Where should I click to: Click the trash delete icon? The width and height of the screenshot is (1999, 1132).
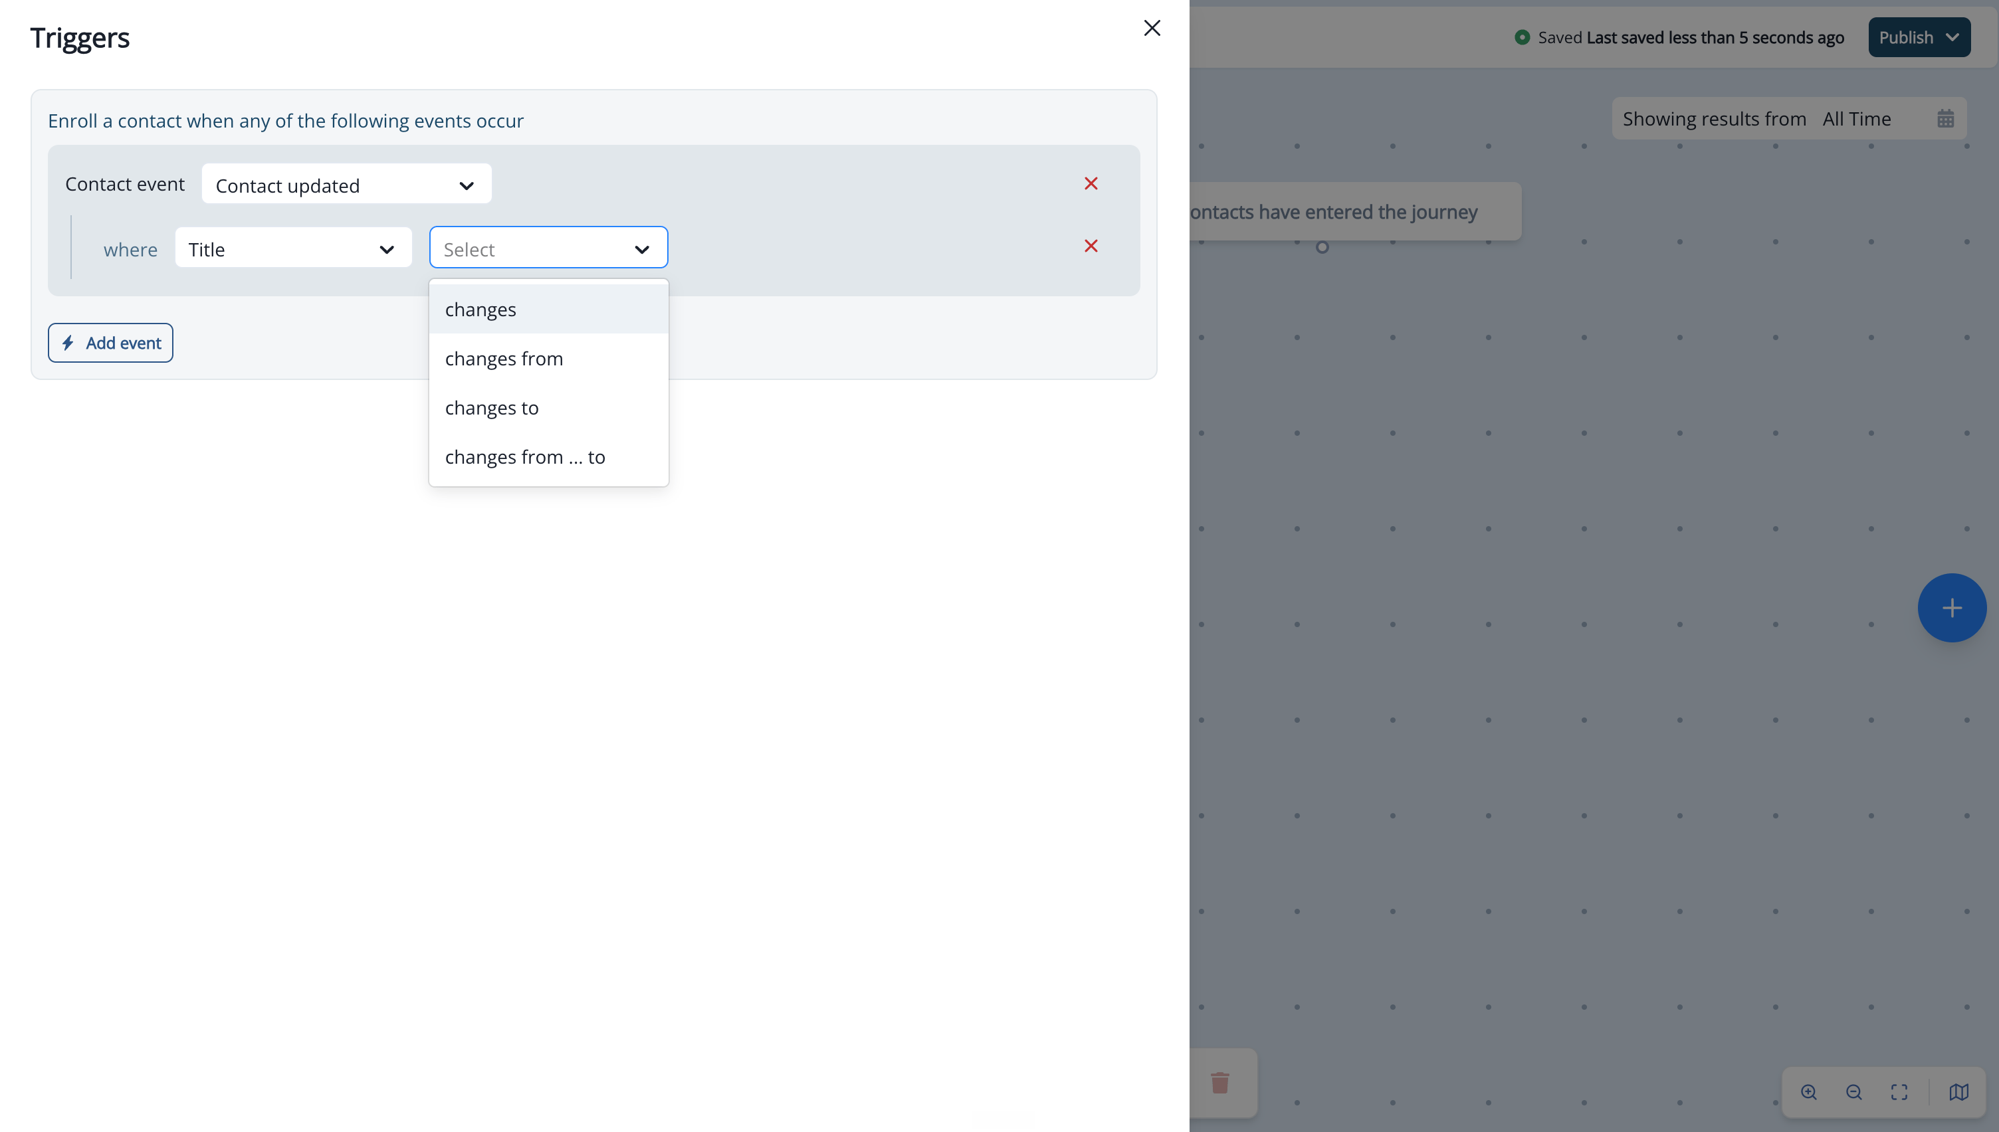coord(1220,1082)
